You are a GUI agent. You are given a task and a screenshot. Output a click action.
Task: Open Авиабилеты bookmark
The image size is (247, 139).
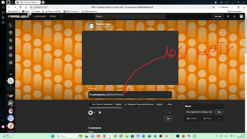pos(14,11)
